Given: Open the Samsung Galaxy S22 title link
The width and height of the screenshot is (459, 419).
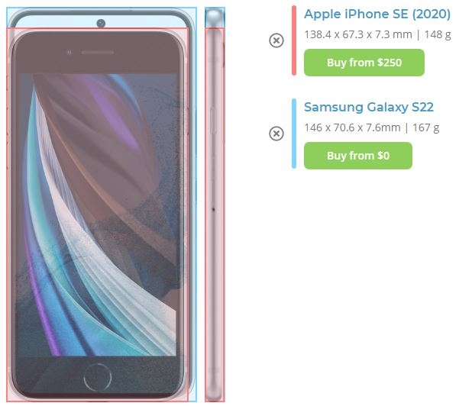Looking at the screenshot, I should pyautogui.click(x=369, y=107).
